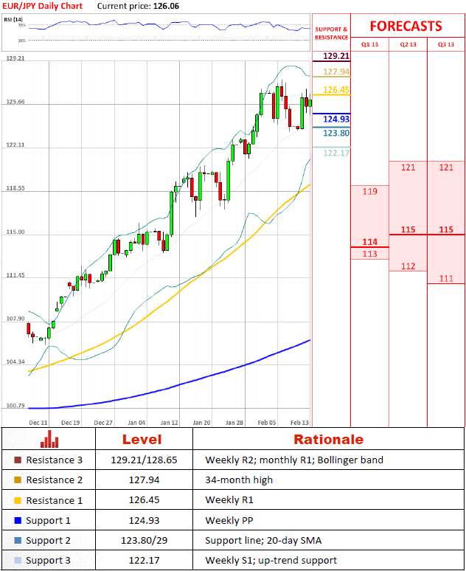This screenshot has height=571, width=466.
Task: Click 127.94 level in Support & Resistance column
Action: coord(336,72)
